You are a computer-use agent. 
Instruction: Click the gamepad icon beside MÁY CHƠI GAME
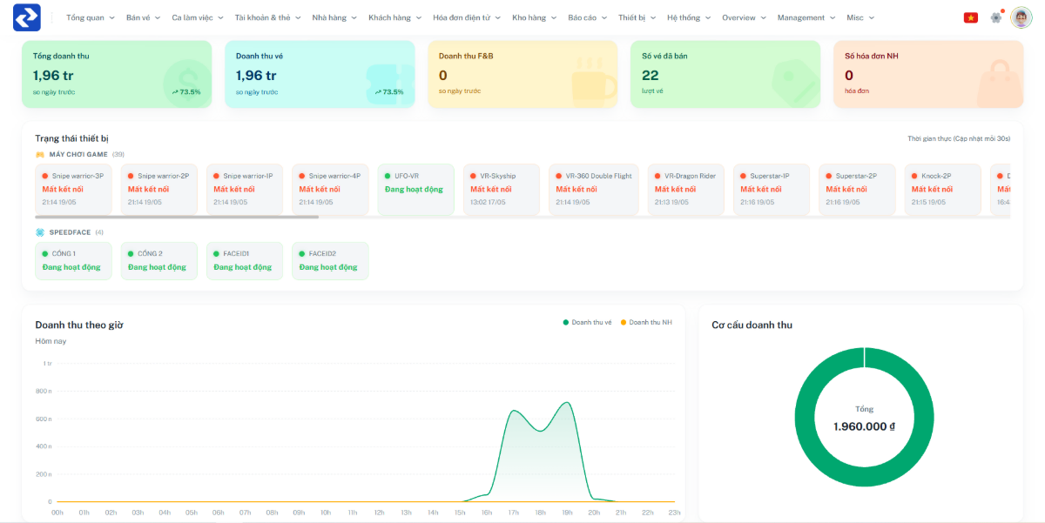[39, 154]
